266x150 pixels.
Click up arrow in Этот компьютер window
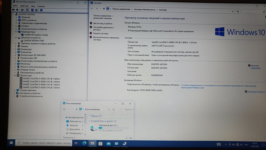click(x=77, y=110)
